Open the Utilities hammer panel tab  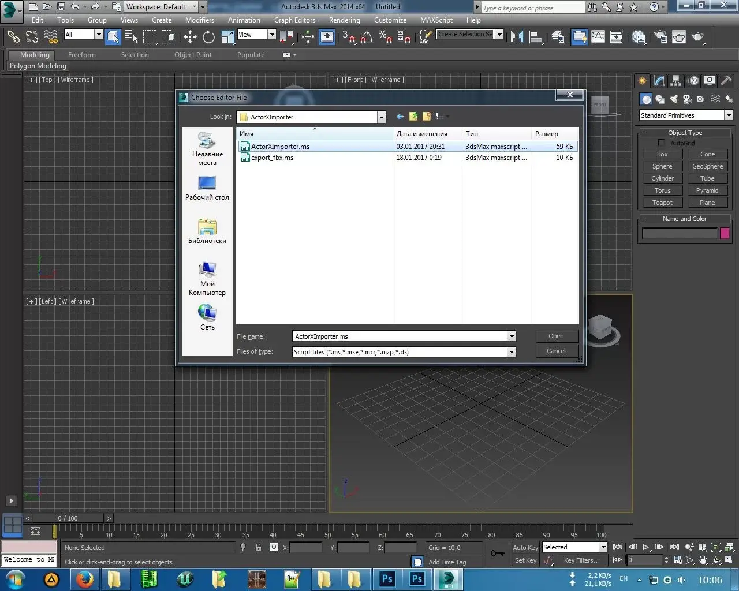coord(727,81)
